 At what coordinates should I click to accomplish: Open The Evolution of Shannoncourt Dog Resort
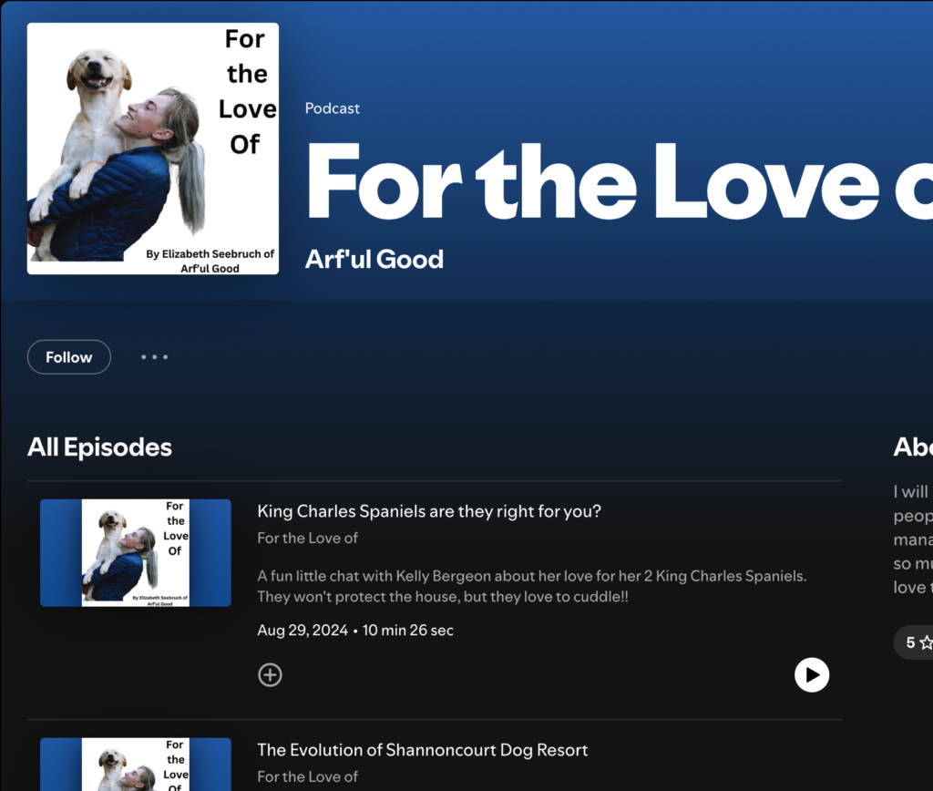point(423,750)
